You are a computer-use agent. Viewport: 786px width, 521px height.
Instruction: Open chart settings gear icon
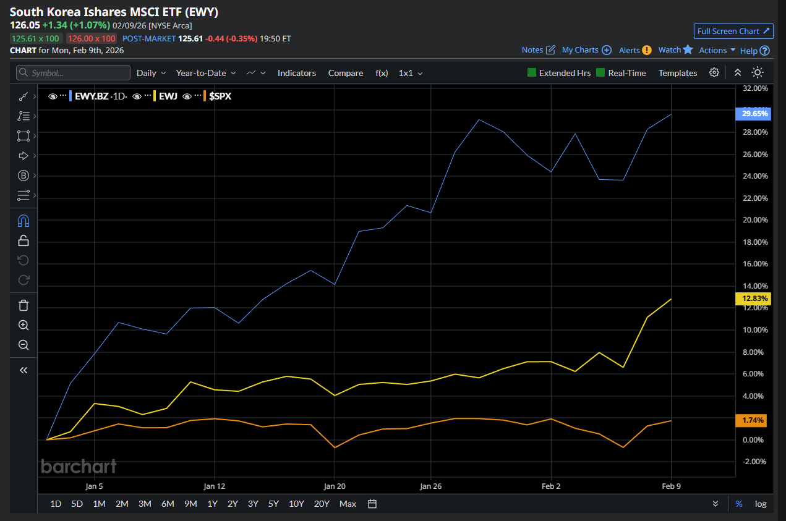(714, 72)
